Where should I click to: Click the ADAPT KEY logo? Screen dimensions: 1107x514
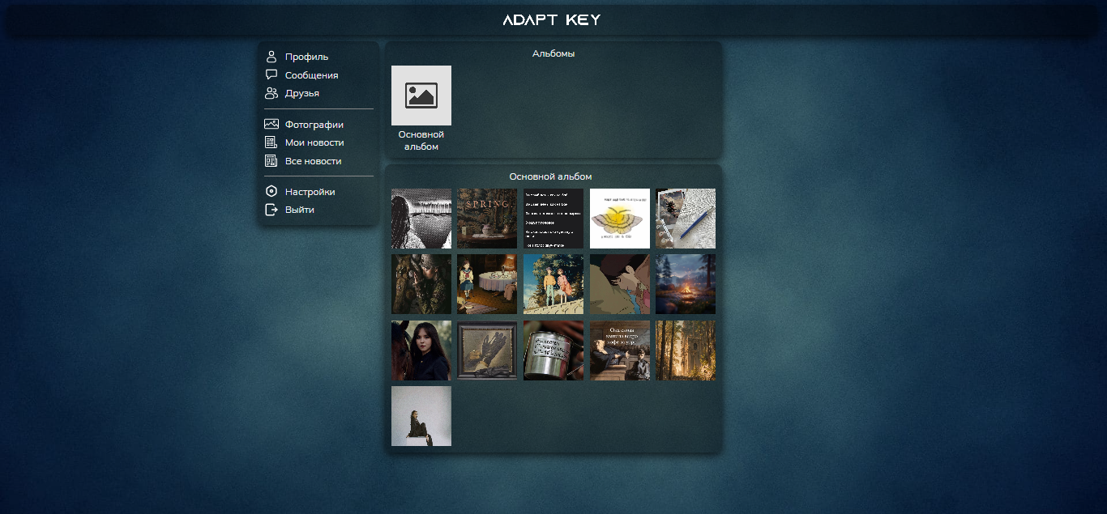[552, 19]
